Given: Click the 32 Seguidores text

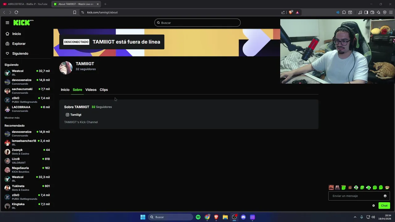Looking at the screenshot, I should click(x=102, y=107).
